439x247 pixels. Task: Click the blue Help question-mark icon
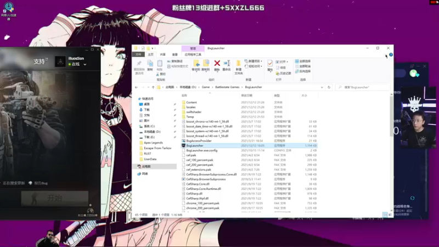tap(391, 54)
